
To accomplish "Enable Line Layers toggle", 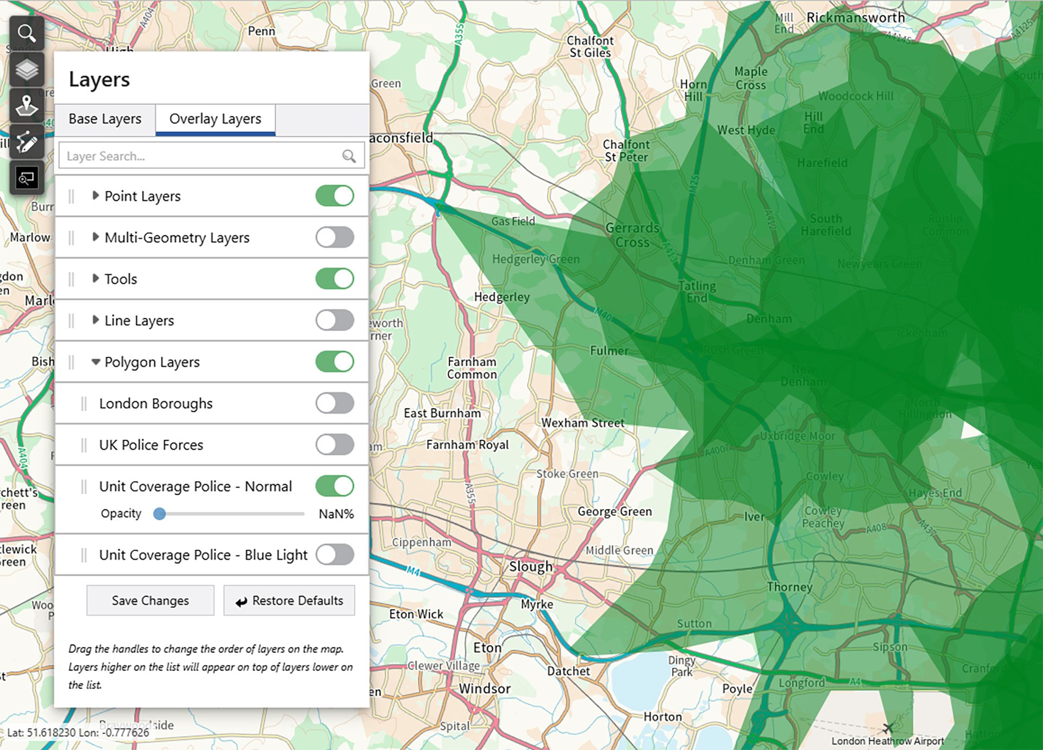I will pyautogui.click(x=335, y=320).
